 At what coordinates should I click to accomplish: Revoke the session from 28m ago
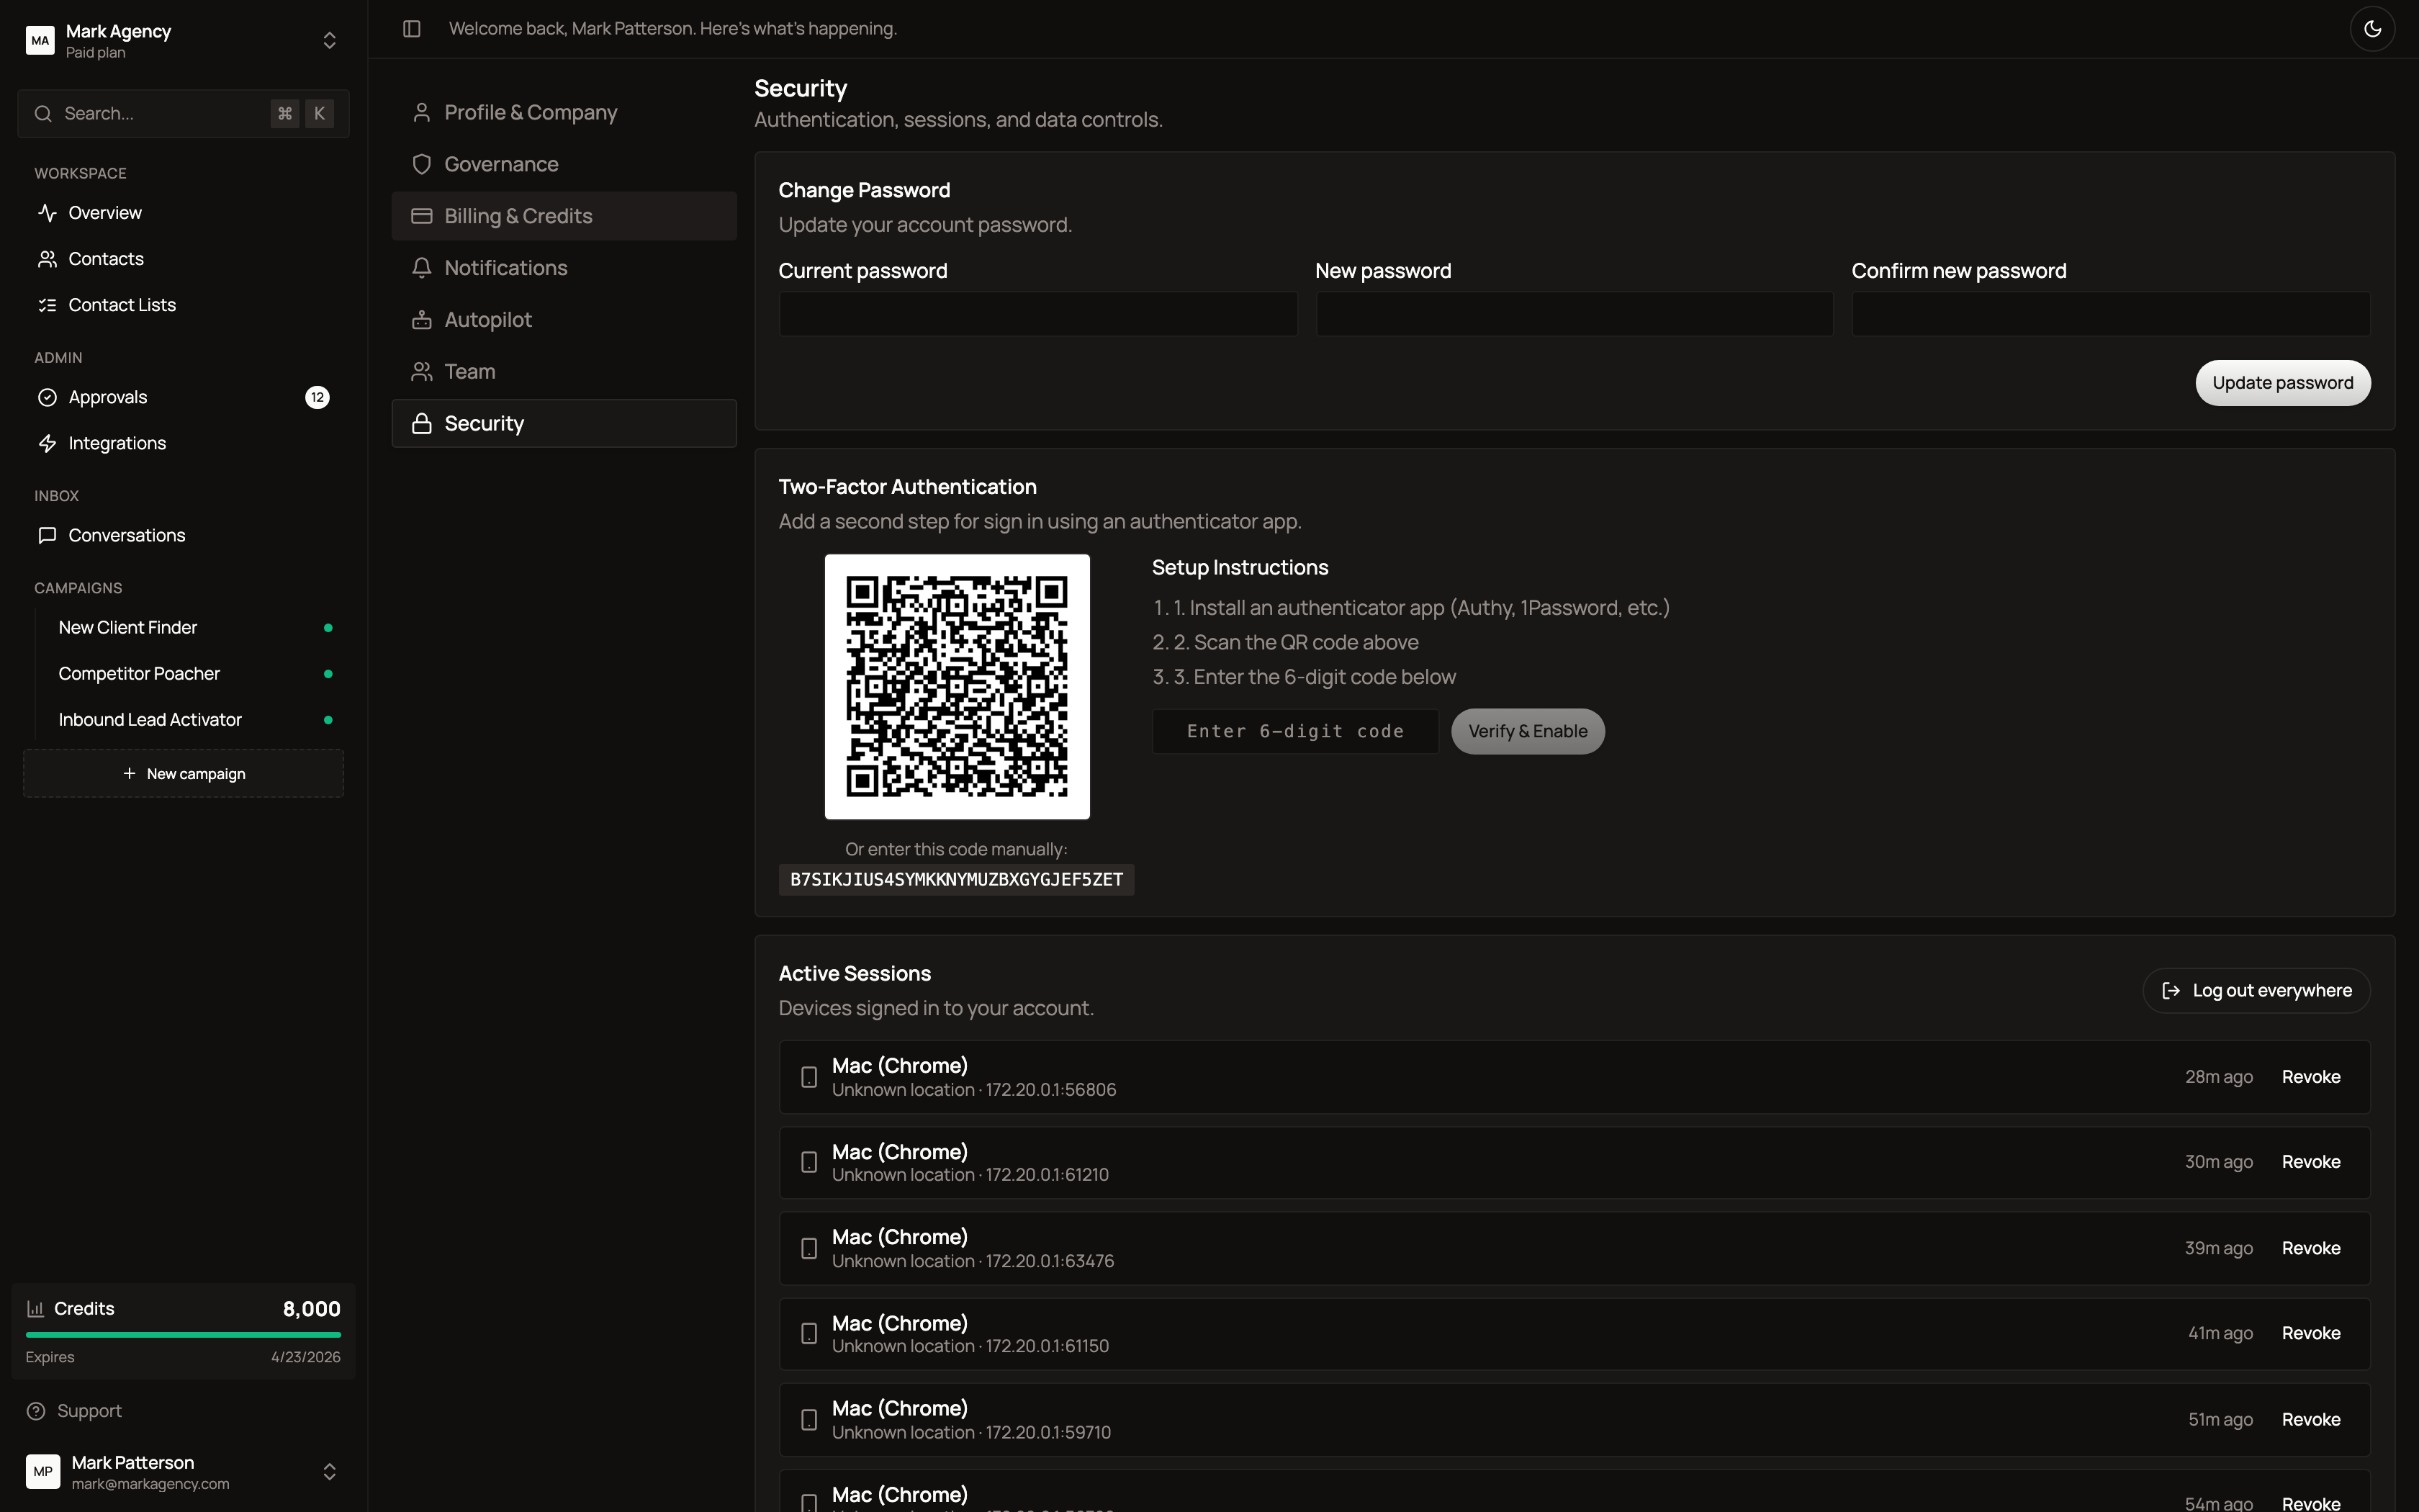coord(2311,1077)
